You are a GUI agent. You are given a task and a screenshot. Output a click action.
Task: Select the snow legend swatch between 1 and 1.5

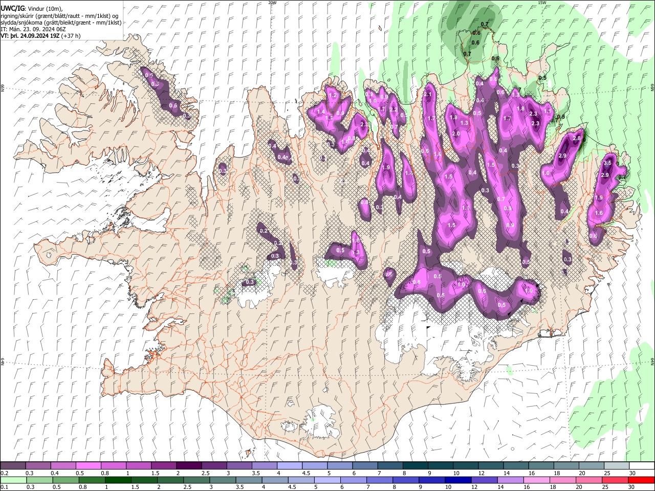pos(139,465)
